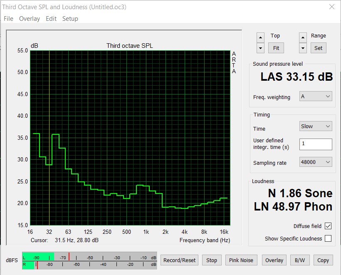Open the Sampling rate 48000 dropdown
The image size is (341, 275).
(x=316, y=162)
